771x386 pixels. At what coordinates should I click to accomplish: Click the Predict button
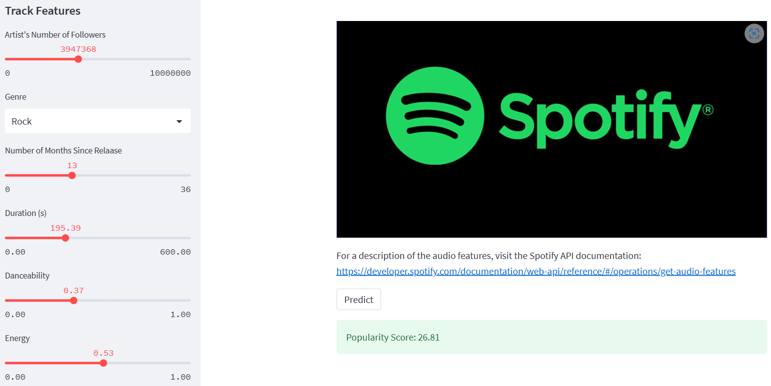click(x=359, y=300)
